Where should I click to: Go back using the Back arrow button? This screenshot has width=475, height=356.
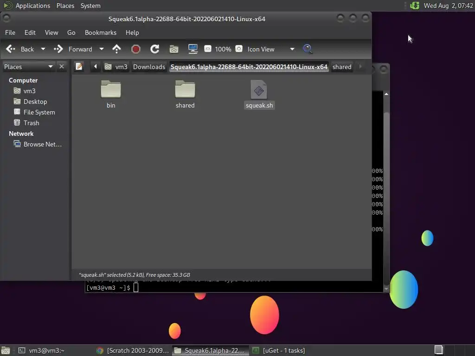(x=19, y=49)
